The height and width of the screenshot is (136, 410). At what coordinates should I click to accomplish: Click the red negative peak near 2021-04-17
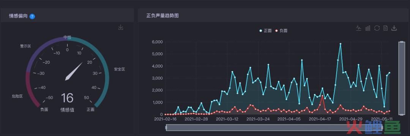click(x=322, y=96)
